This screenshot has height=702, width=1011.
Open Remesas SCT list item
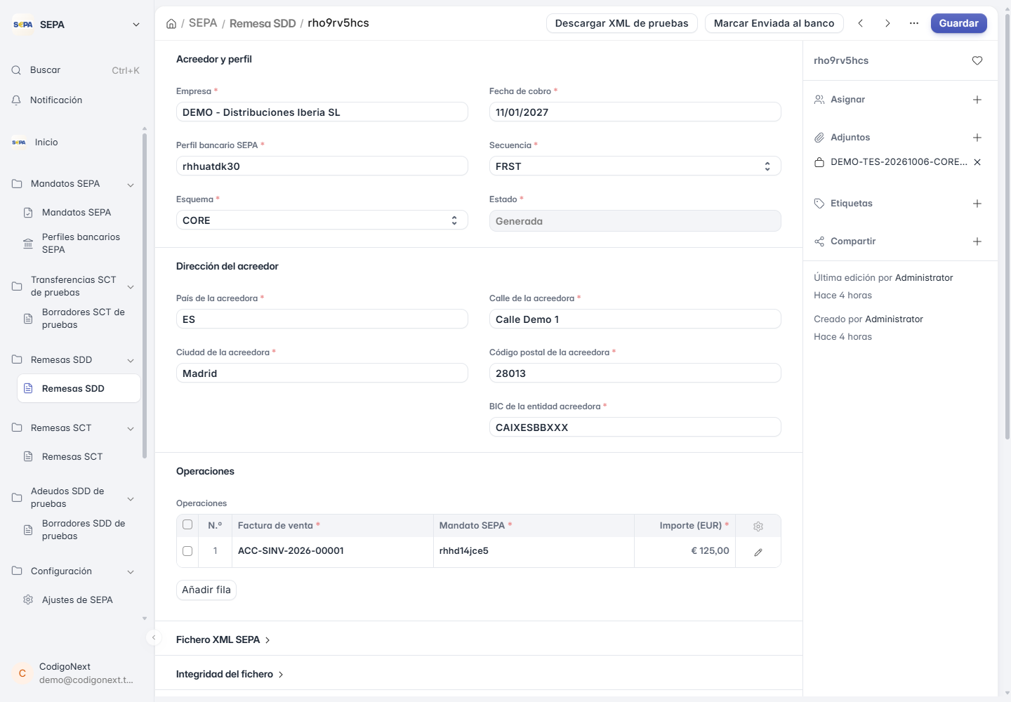click(79, 457)
